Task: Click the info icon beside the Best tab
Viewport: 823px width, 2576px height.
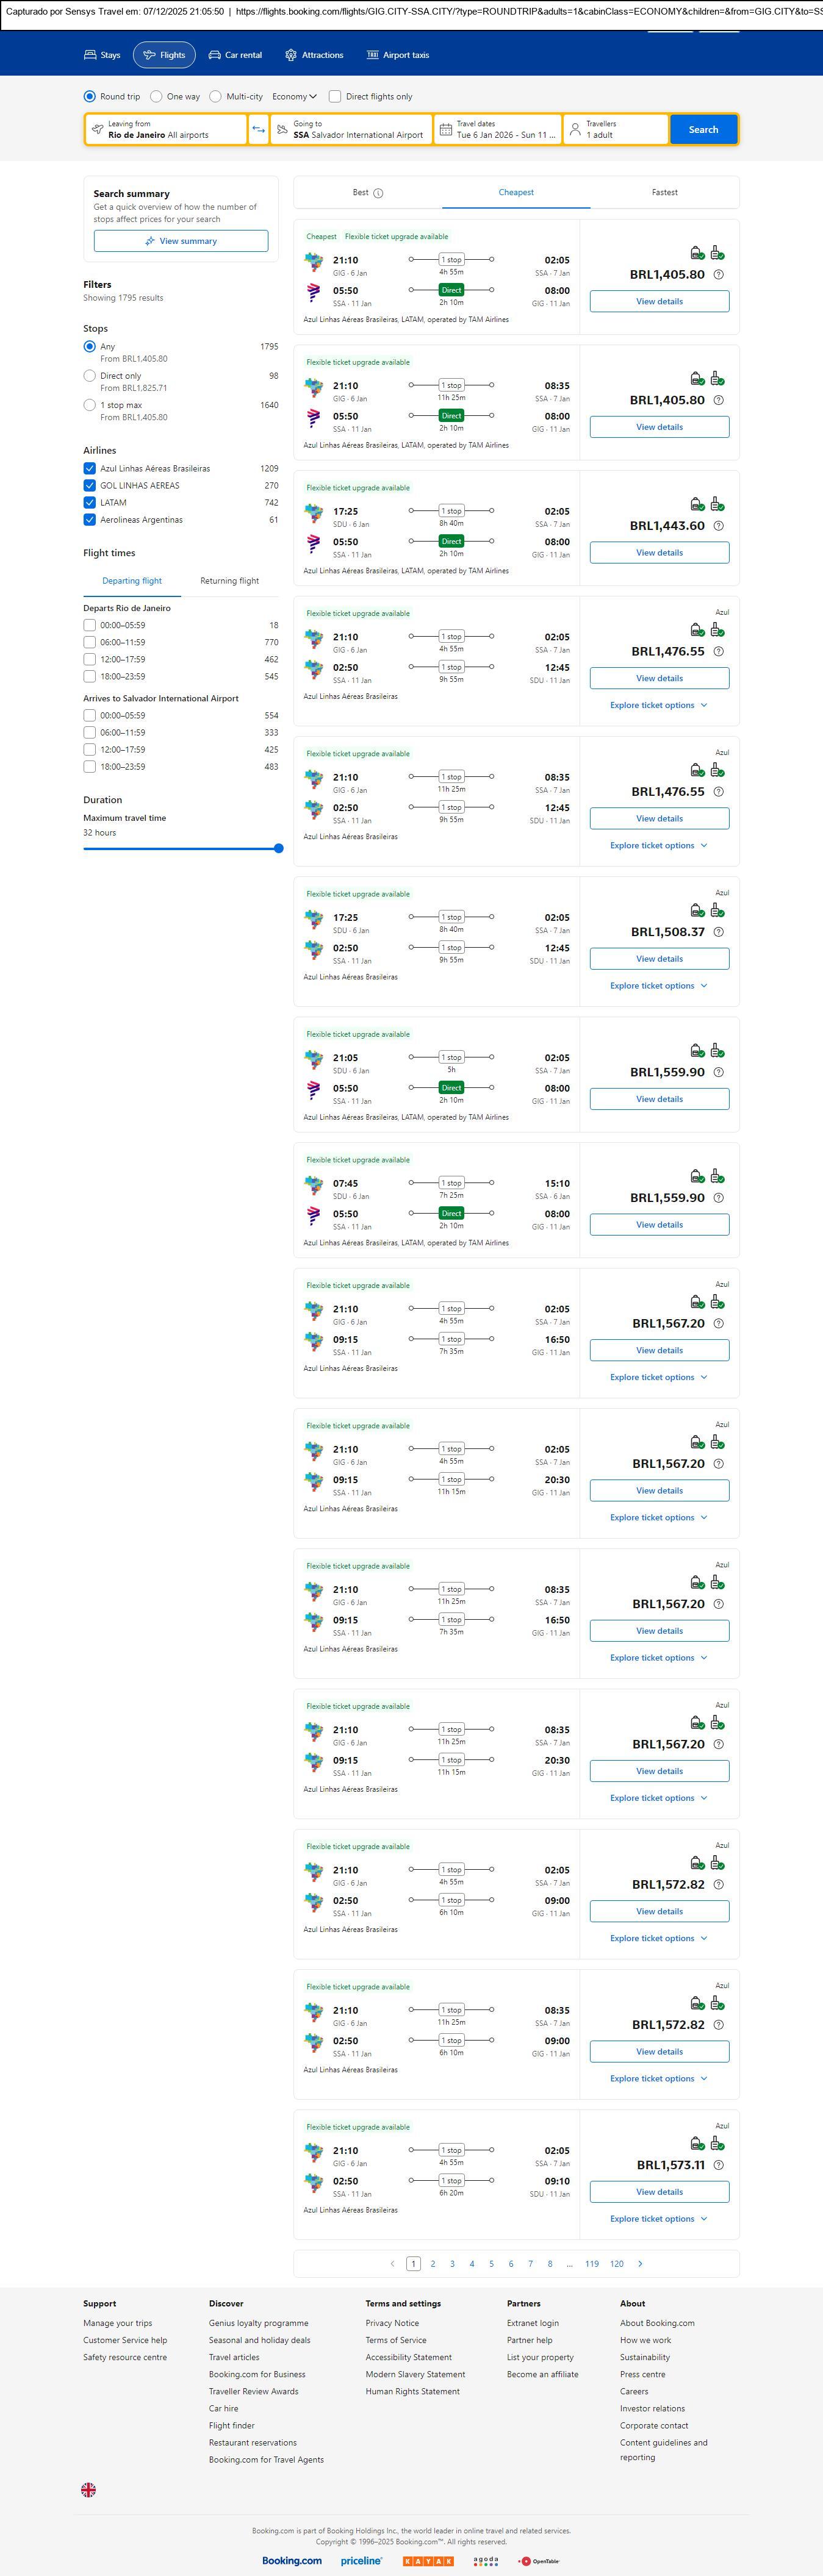Action: click(x=378, y=193)
